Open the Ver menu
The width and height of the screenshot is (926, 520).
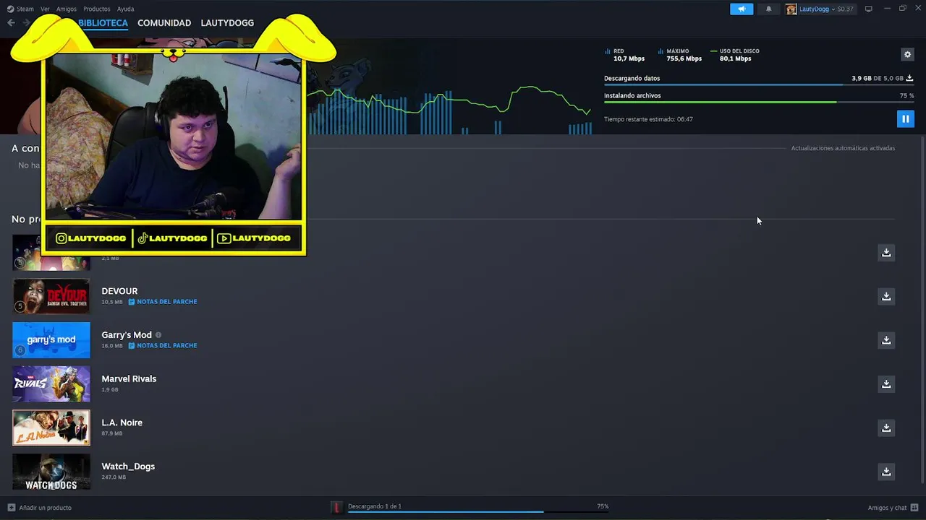(x=45, y=9)
